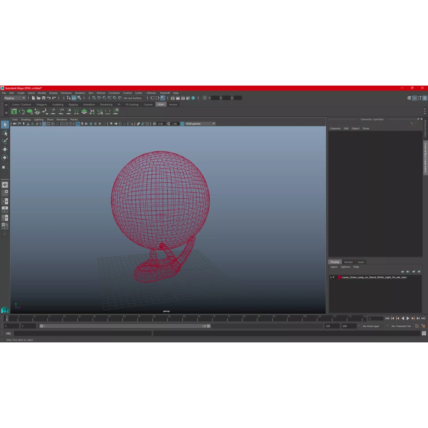428x428 pixels.
Task: Click the Move layer up icon
Action: (x=403, y=271)
